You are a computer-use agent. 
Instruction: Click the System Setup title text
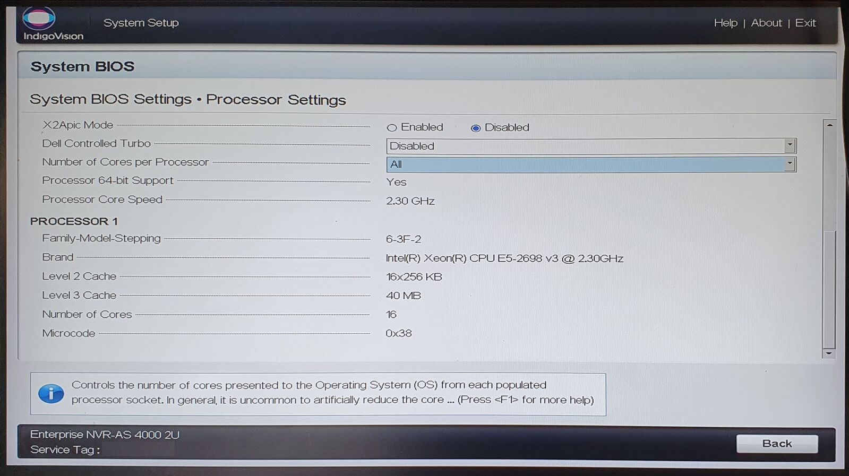pos(141,23)
